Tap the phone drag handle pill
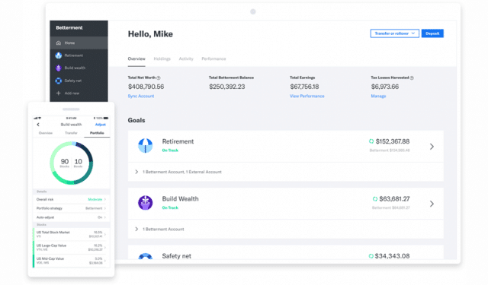488x285 pixels. tap(71, 109)
